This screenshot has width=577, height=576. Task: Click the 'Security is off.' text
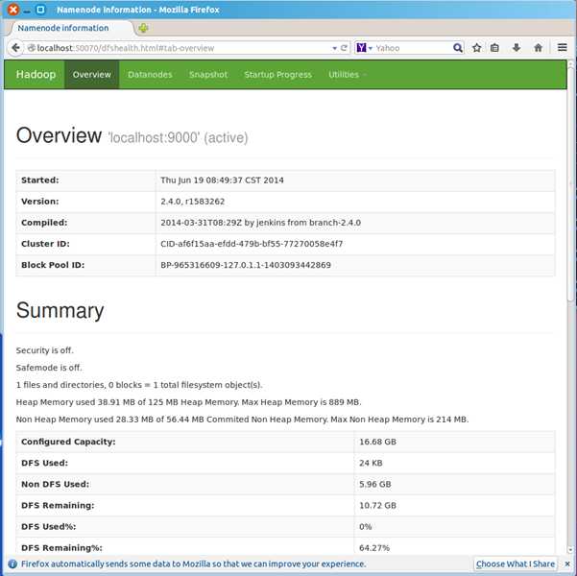pos(44,350)
